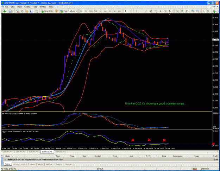Open the Charts menu

(x=27, y=7)
